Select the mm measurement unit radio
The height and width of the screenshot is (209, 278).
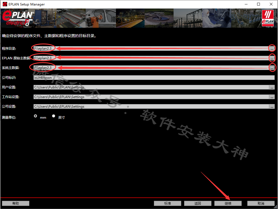pyautogui.click(x=35, y=116)
